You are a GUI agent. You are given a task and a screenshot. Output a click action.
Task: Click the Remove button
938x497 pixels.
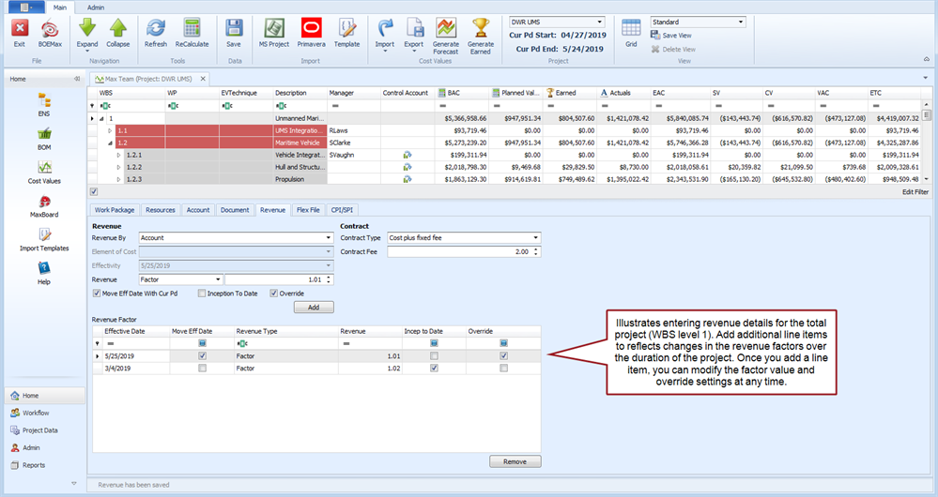[x=515, y=461]
